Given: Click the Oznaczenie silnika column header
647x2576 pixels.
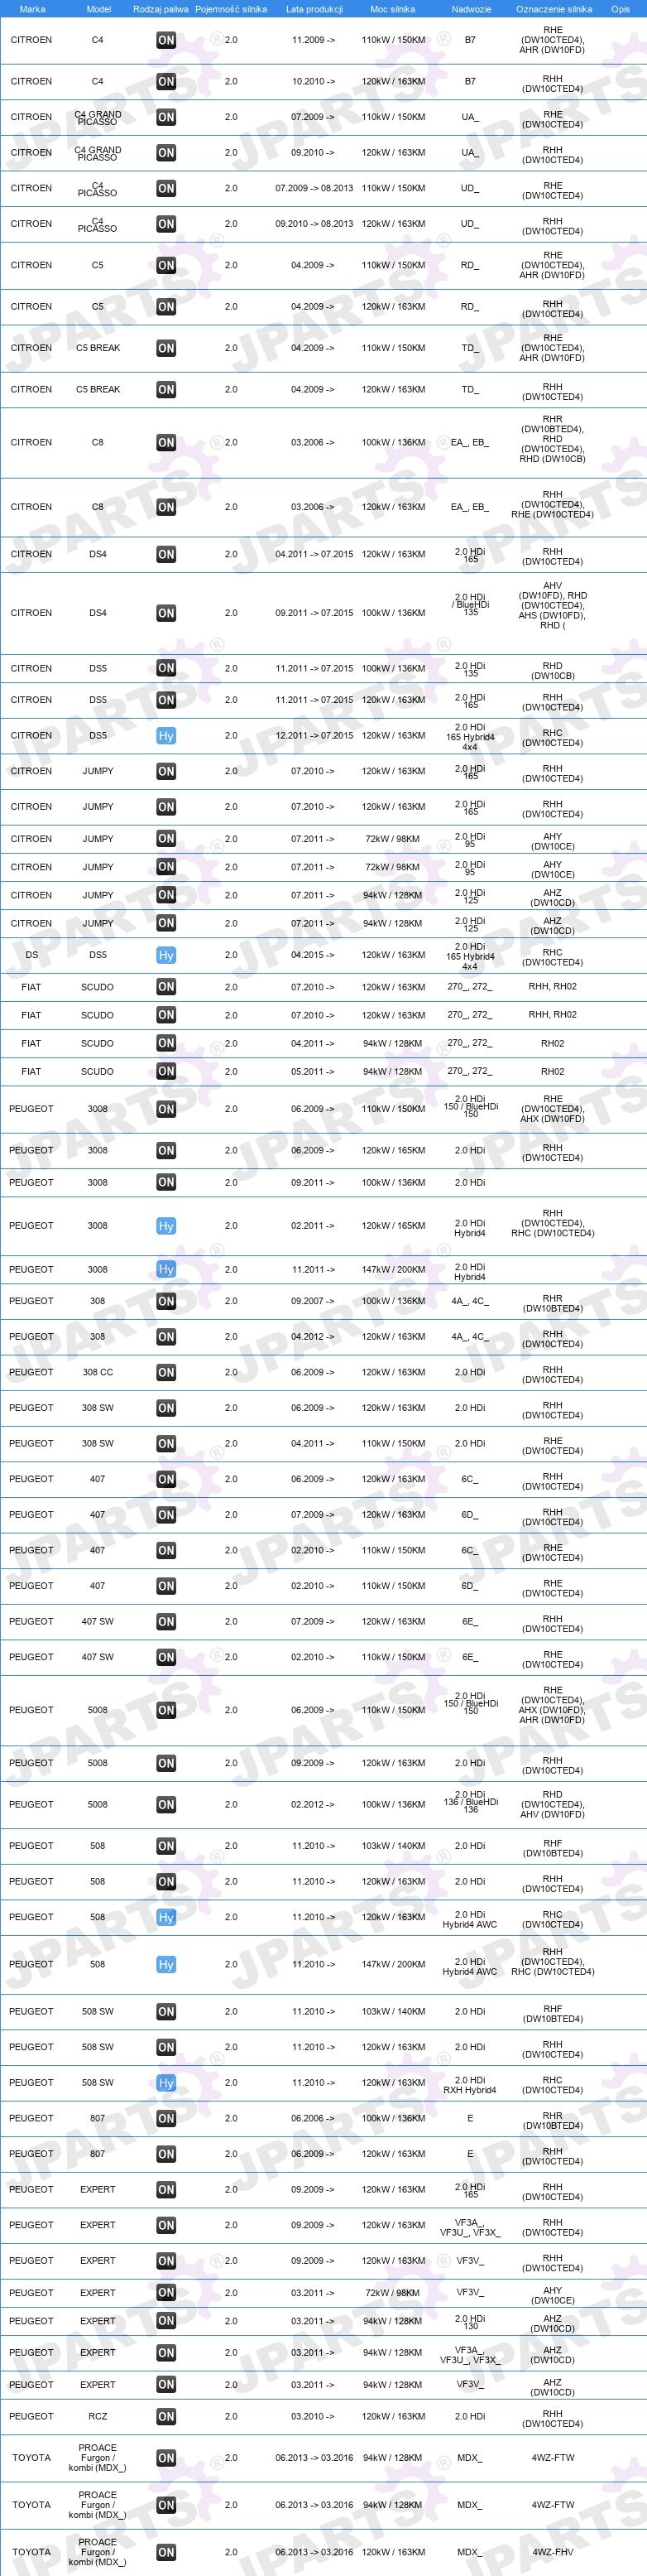Looking at the screenshot, I should click(554, 9).
